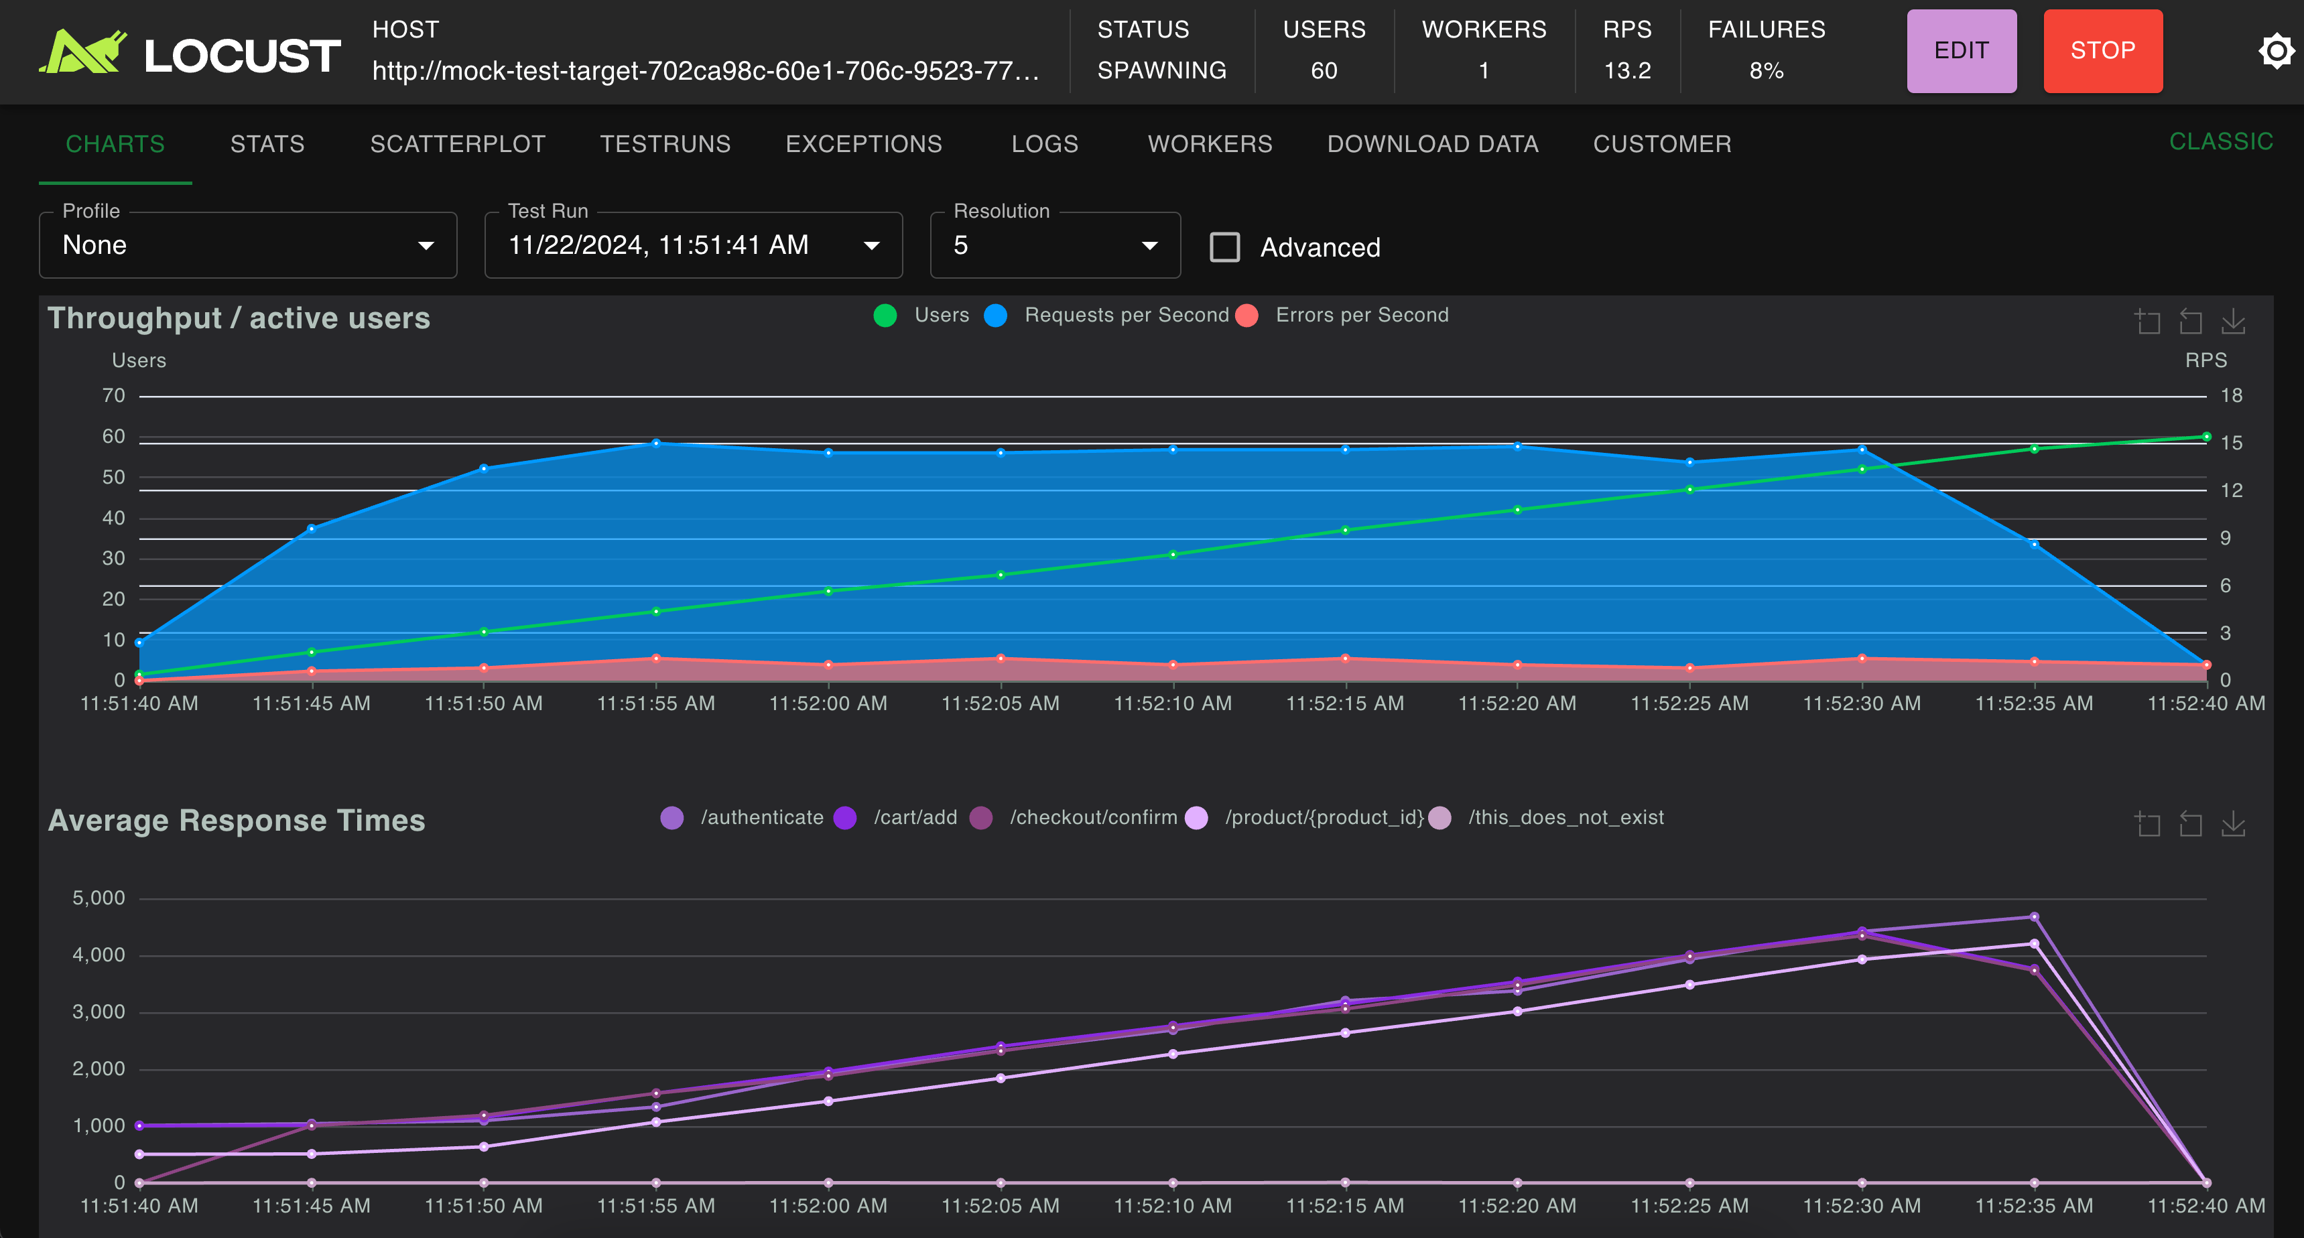
Task: Open the Exceptions tab
Action: pyautogui.click(x=863, y=144)
